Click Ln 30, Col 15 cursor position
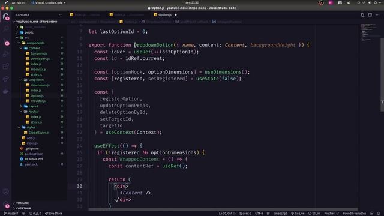384x216 pixels. point(227,214)
